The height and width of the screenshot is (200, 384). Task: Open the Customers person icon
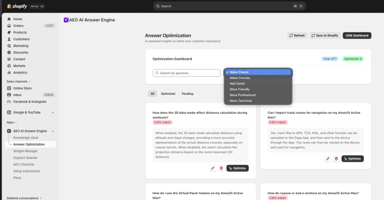pyautogui.click(x=9, y=39)
